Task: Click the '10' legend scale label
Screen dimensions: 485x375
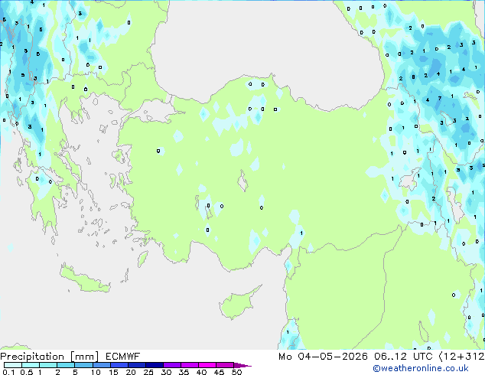Action: (x=96, y=372)
